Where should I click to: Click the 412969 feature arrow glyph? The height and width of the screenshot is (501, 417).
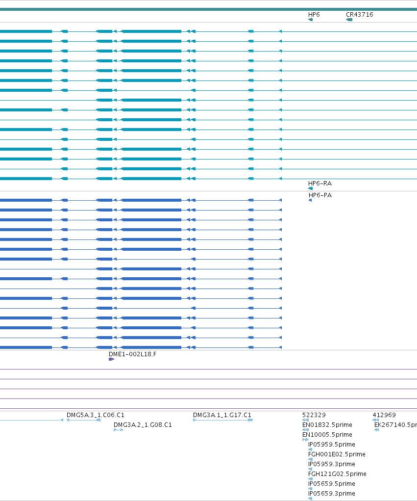coord(375,420)
